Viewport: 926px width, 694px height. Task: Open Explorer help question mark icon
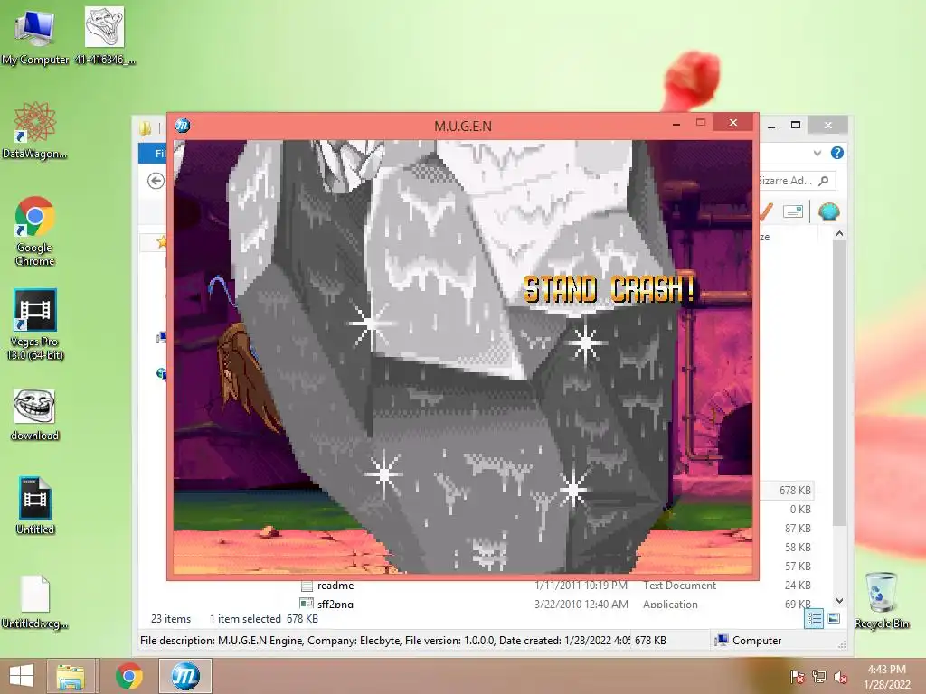(x=836, y=153)
